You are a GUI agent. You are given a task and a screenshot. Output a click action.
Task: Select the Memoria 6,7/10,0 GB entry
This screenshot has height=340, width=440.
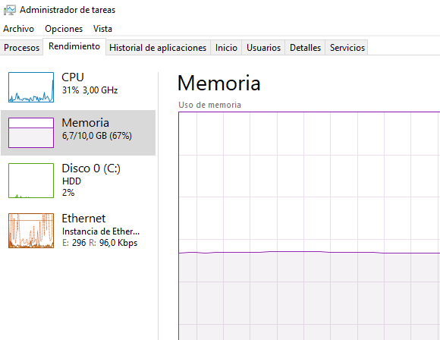click(78, 133)
